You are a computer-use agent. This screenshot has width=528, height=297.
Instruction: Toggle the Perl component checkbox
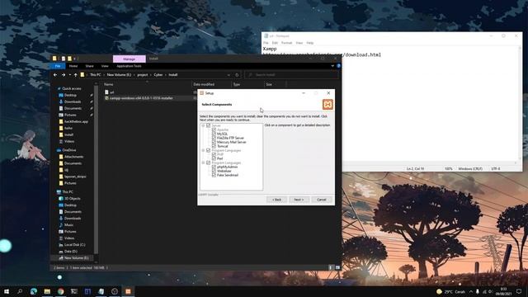coord(214,158)
